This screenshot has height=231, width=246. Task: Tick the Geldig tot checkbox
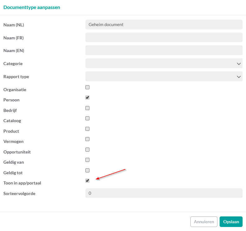(x=87, y=170)
